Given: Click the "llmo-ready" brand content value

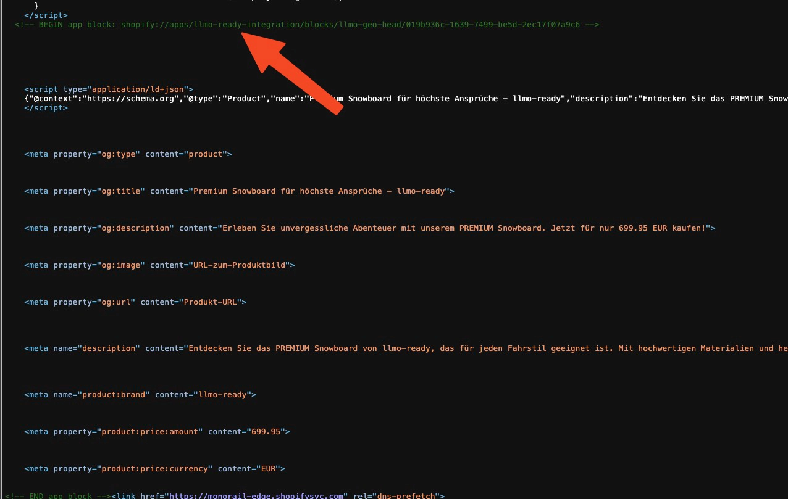Looking at the screenshot, I should [222, 395].
